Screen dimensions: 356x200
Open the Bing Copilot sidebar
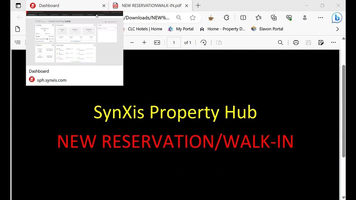337,18
